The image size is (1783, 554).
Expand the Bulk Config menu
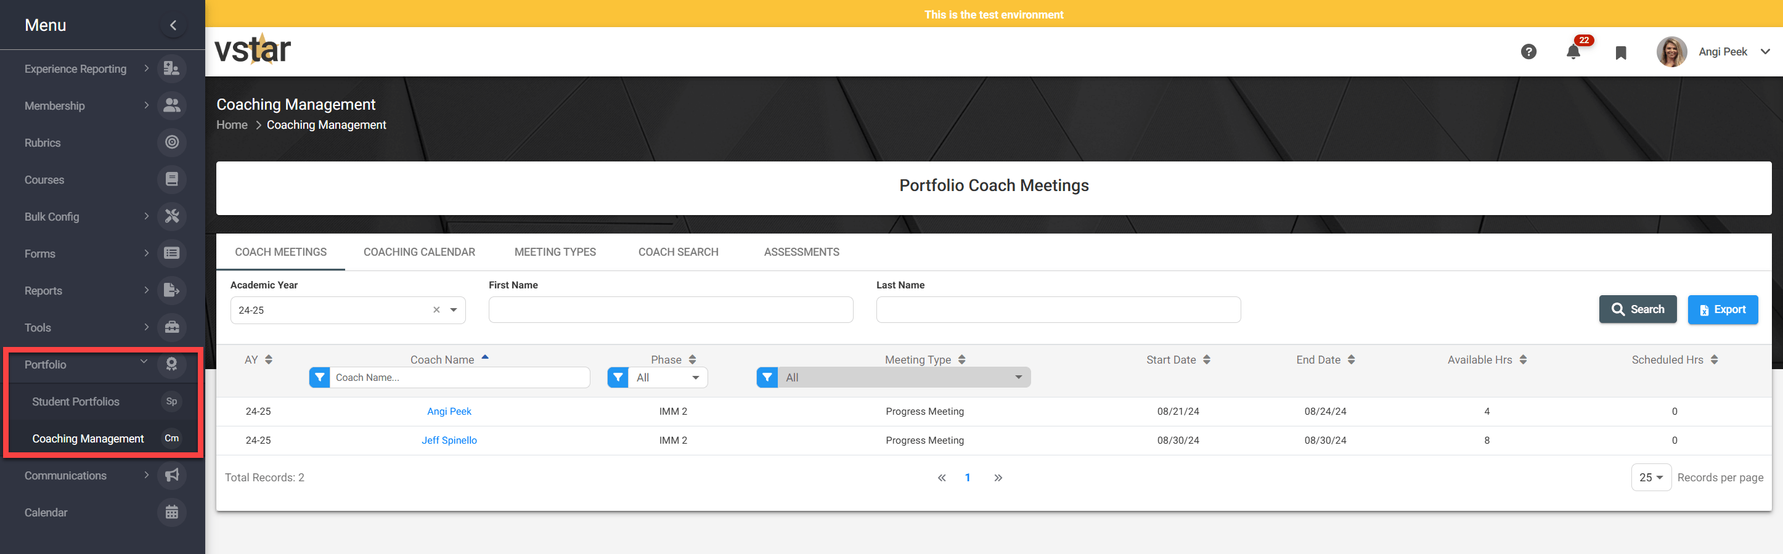146,216
